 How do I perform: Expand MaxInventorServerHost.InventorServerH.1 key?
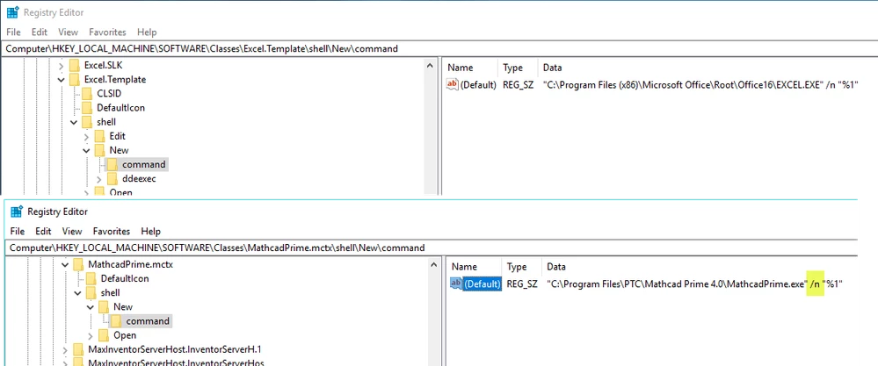pos(65,350)
